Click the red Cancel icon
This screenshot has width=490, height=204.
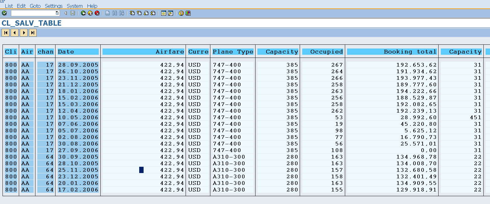point(97,13)
